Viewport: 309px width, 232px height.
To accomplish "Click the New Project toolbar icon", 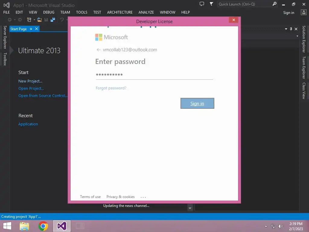I will (29, 20).
